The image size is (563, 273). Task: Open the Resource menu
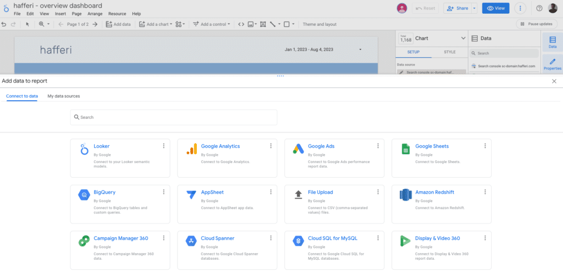(x=117, y=14)
